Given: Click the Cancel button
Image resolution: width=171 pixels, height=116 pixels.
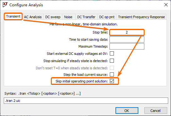Looking at the screenshot, I should click(x=156, y=111).
